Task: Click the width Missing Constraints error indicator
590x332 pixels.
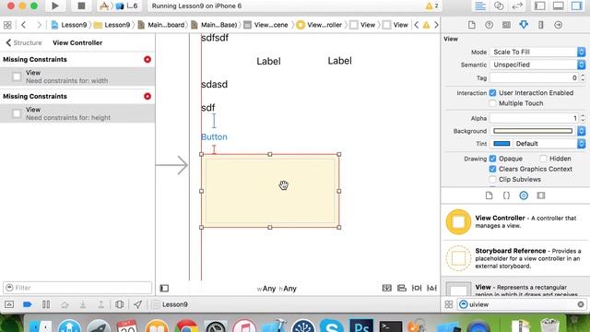Action: [x=147, y=59]
